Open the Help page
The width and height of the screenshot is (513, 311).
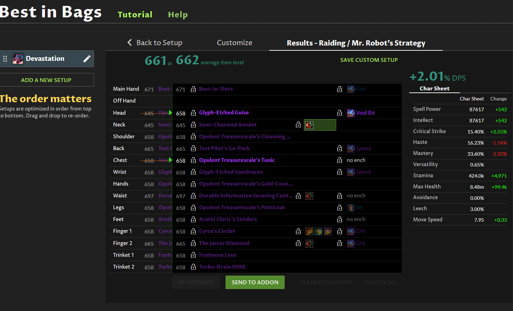pos(178,15)
